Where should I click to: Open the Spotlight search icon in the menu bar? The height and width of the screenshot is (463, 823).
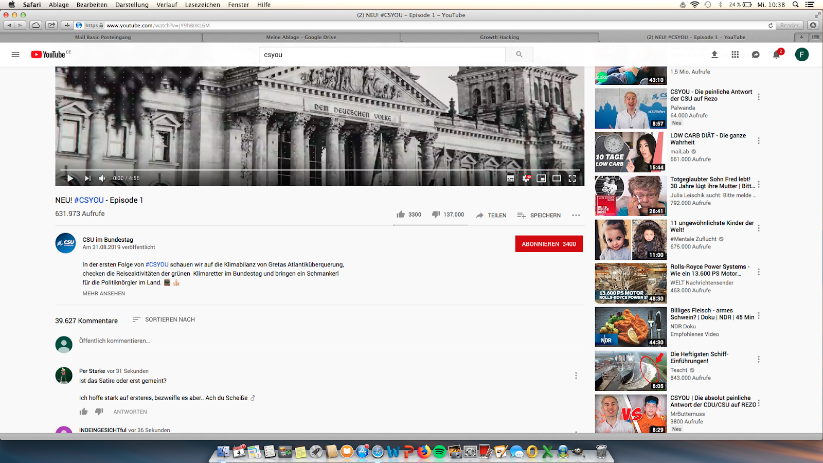pos(795,5)
